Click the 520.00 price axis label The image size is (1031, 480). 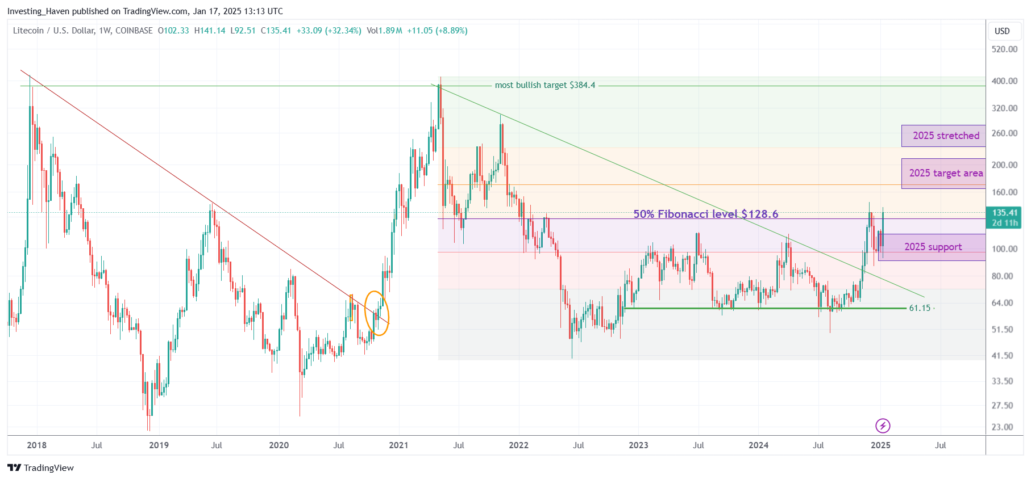click(1004, 49)
